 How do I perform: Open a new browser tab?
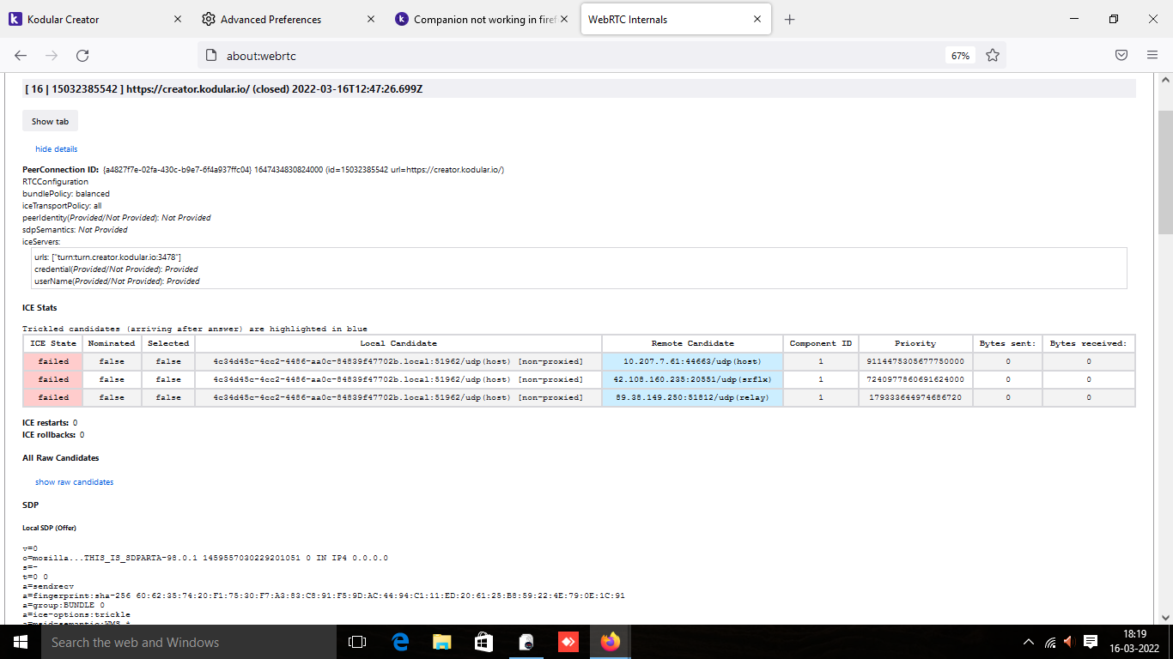click(790, 20)
